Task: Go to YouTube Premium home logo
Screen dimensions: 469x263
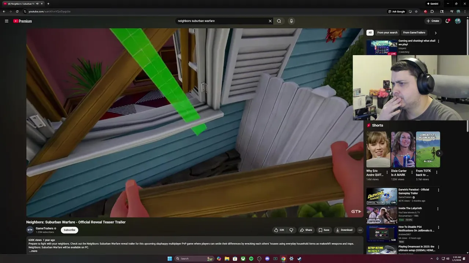Action: click(23, 21)
